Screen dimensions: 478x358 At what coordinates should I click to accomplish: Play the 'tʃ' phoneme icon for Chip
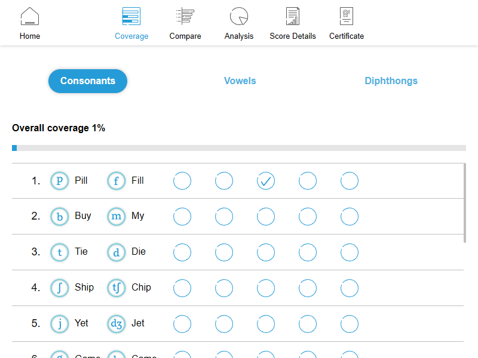(x=117, y=288)
